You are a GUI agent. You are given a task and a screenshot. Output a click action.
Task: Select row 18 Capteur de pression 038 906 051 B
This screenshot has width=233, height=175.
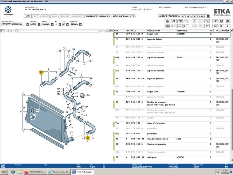click(x=172, y=147)
